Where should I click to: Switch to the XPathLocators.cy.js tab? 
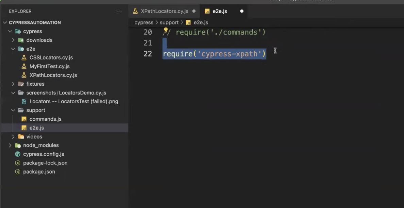[x=164, y=11]
